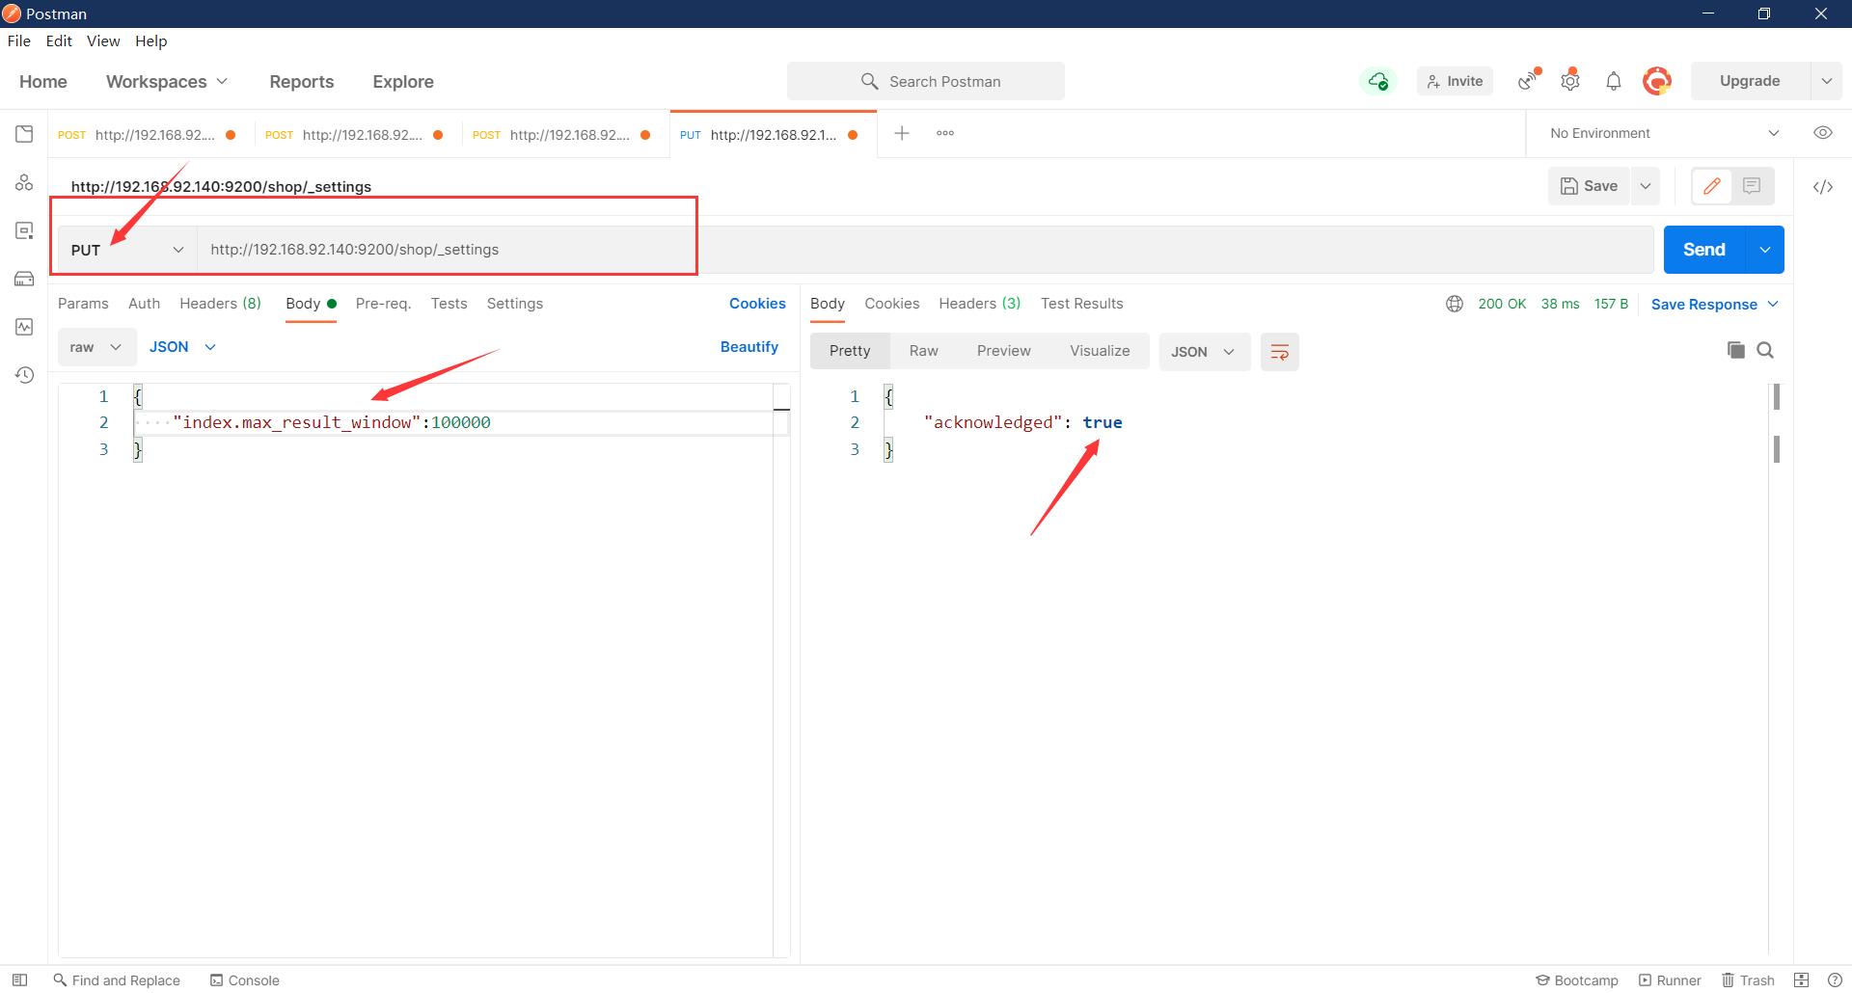Expand the Send button options arrow

click(1764, 250)
